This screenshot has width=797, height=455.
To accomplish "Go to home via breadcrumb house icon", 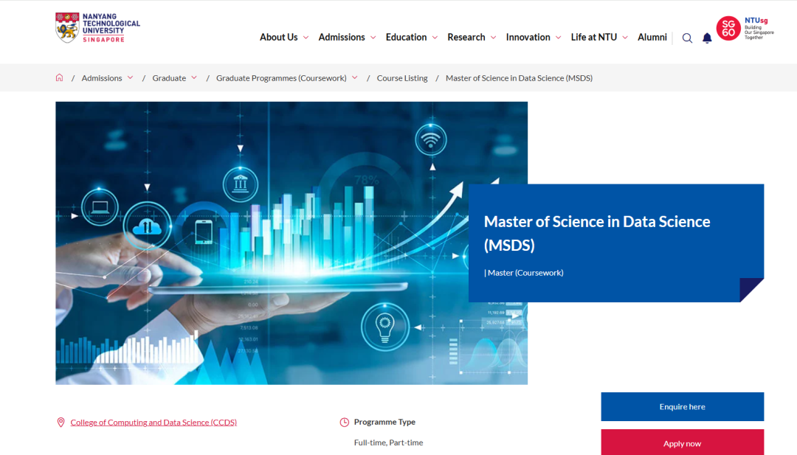I will click(60, 78).
